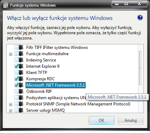Click feature icon beside Odbiornik RIP
This screenshot has width=150, height=133.
[x=21, y=91]
